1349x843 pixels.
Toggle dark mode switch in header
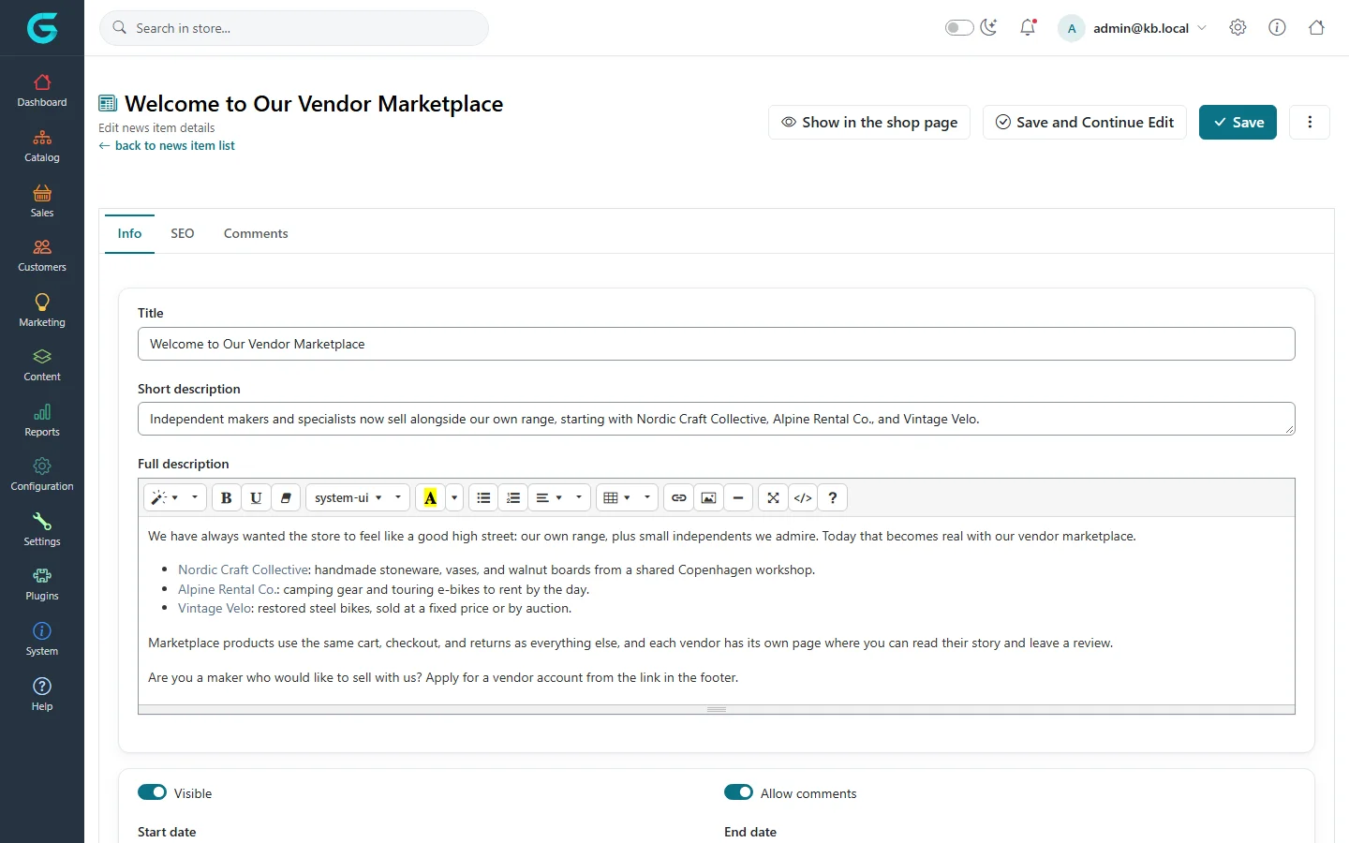(x=959, y=28)
